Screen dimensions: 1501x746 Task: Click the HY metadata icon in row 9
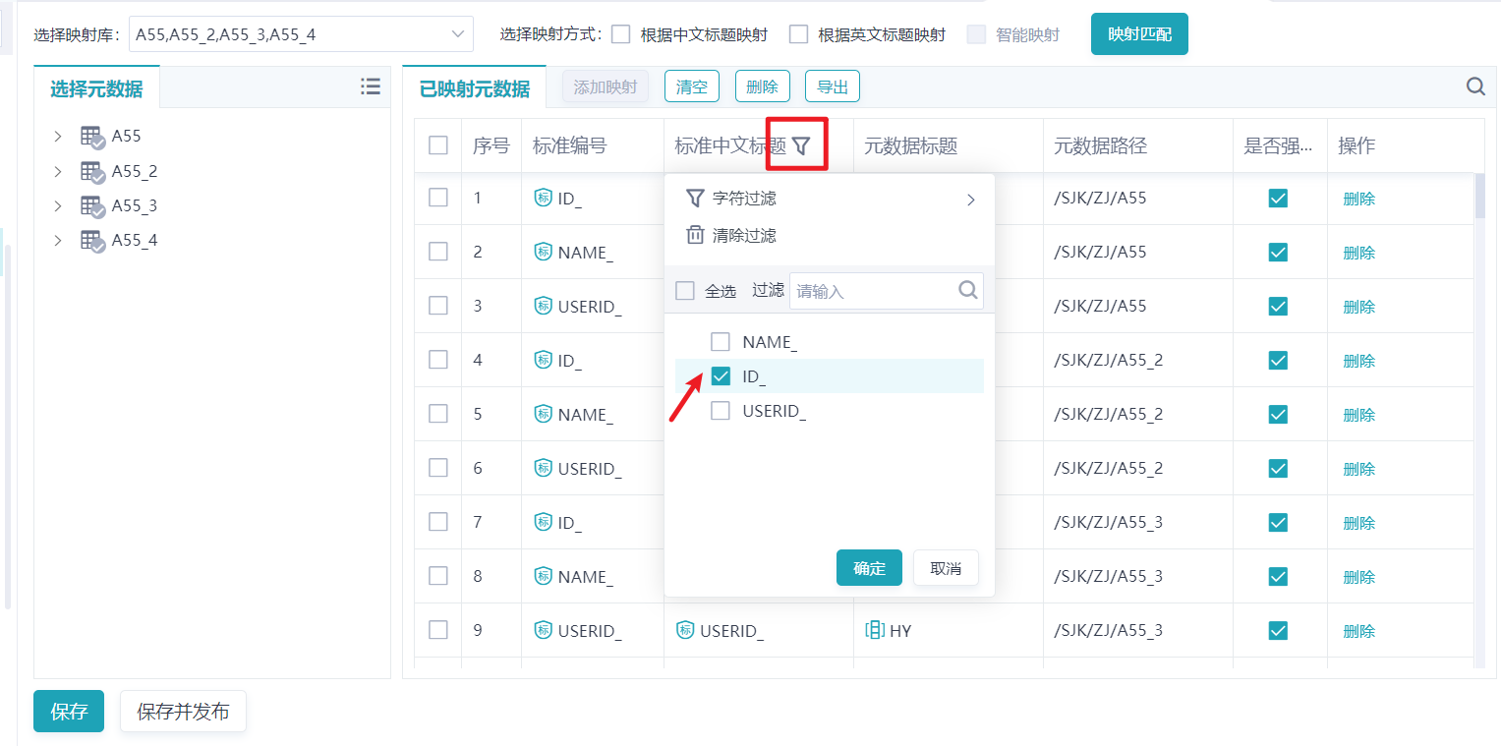point(874,630)
